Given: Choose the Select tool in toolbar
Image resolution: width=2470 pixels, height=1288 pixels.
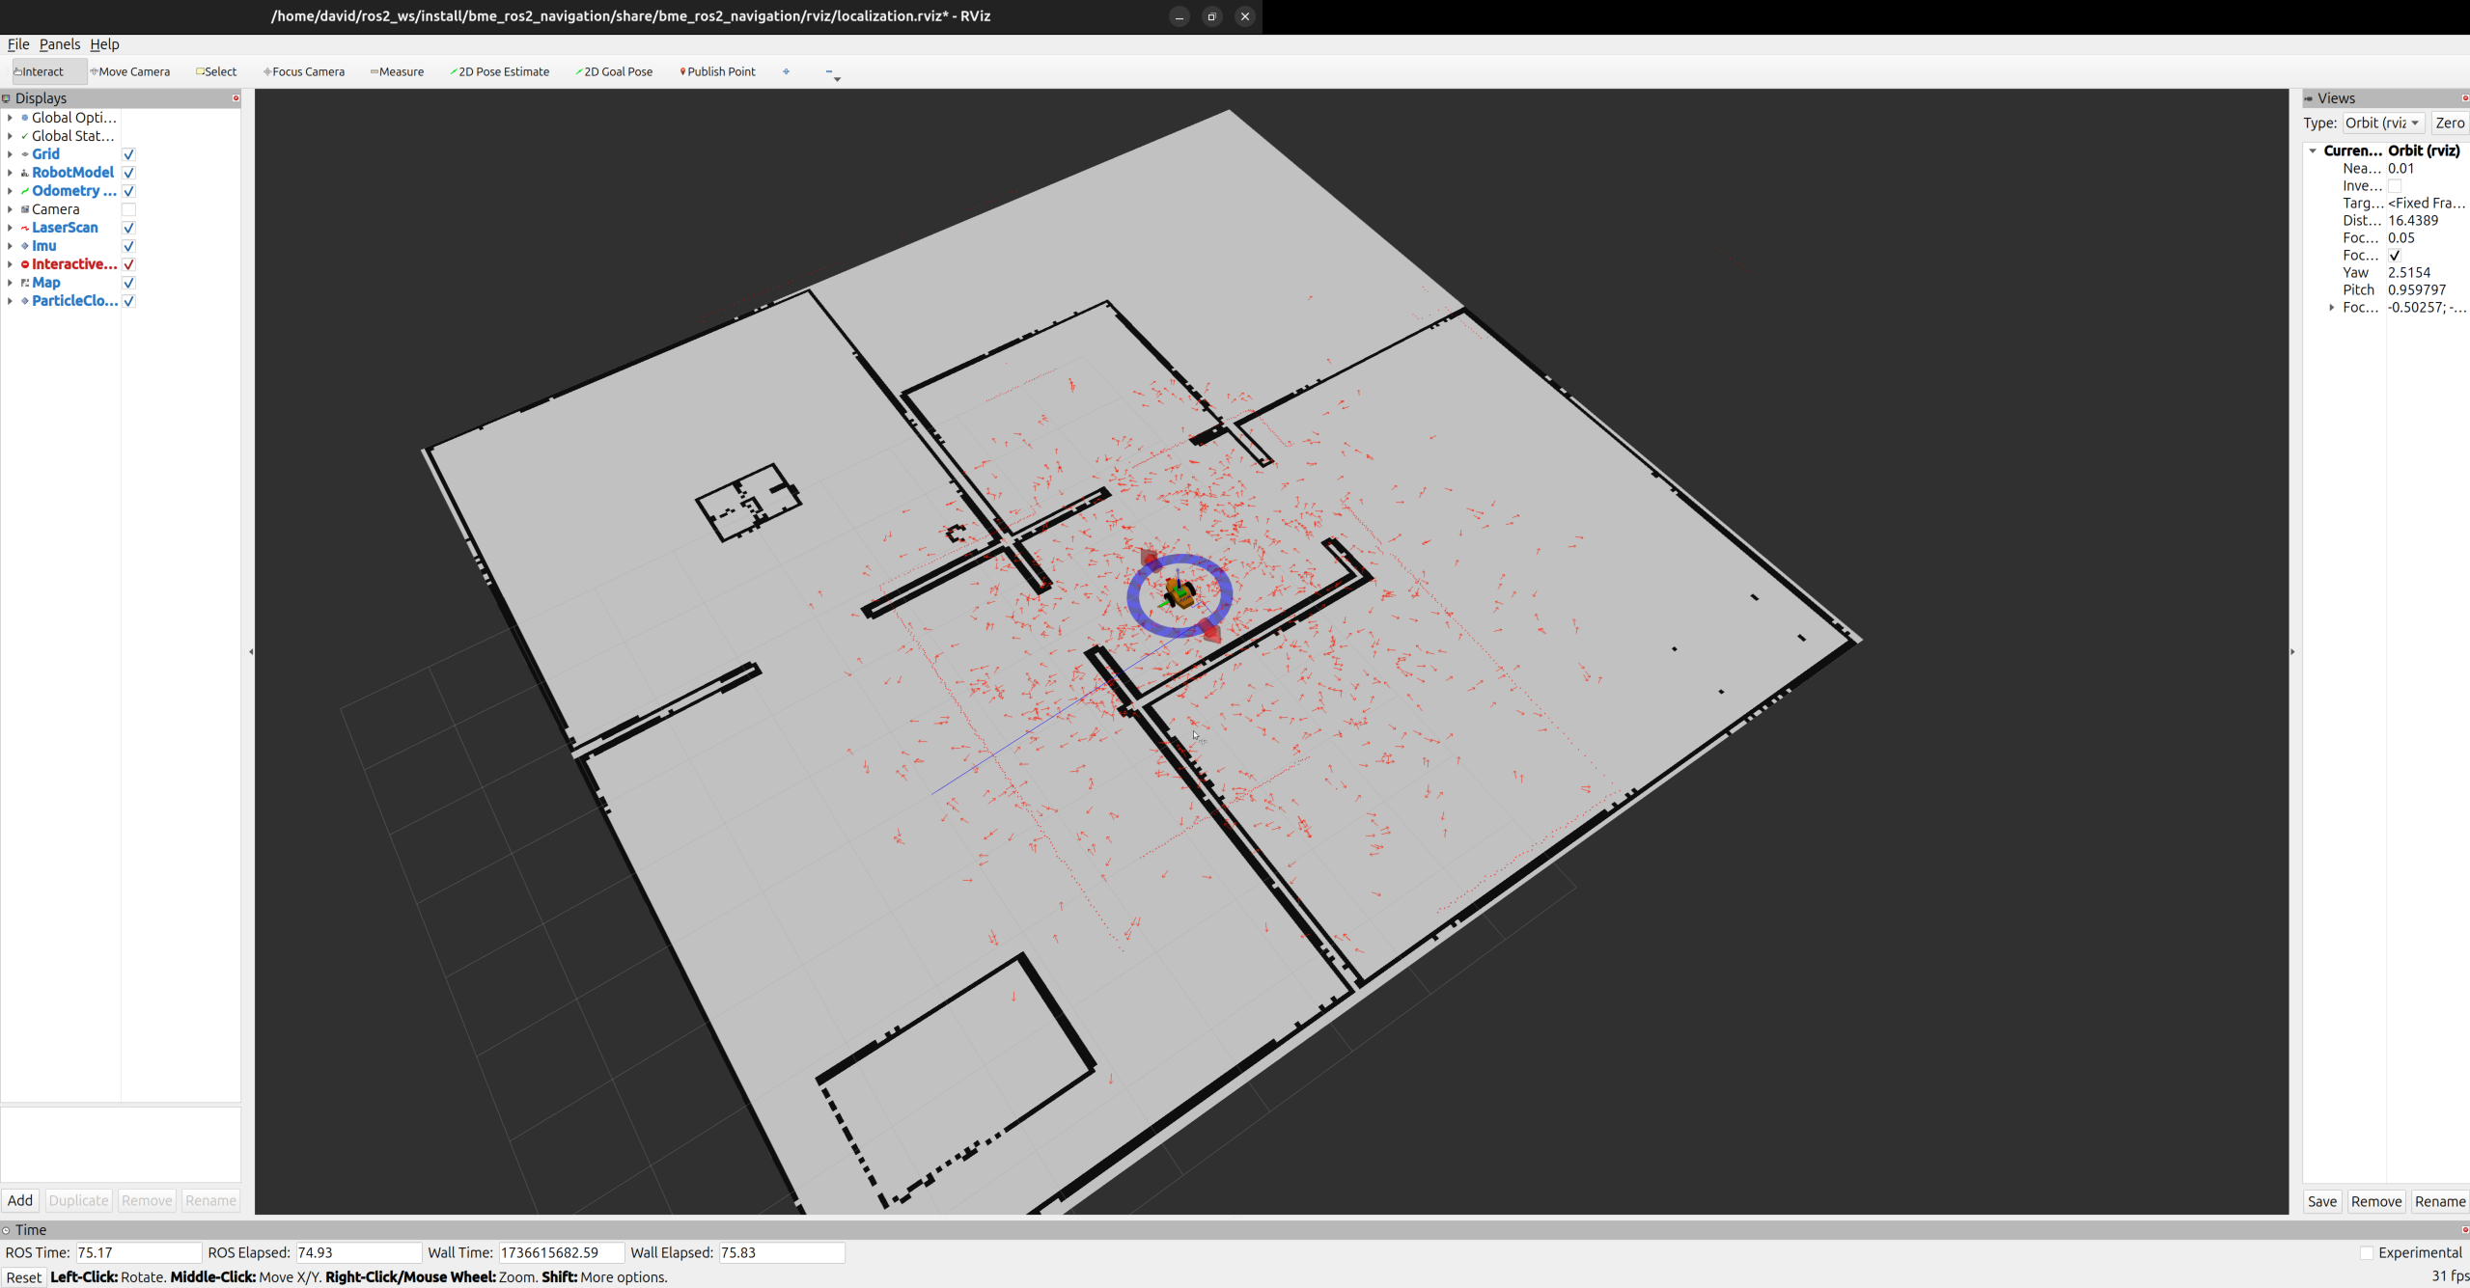Looking at the screenshot, I should 217,71.
